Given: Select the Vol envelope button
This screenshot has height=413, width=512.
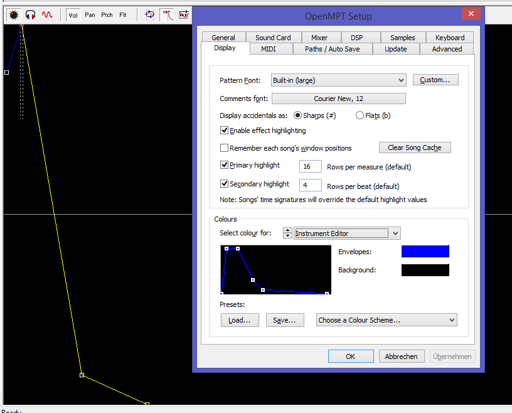Looking at the screenshot, I should tap(73, 14).
